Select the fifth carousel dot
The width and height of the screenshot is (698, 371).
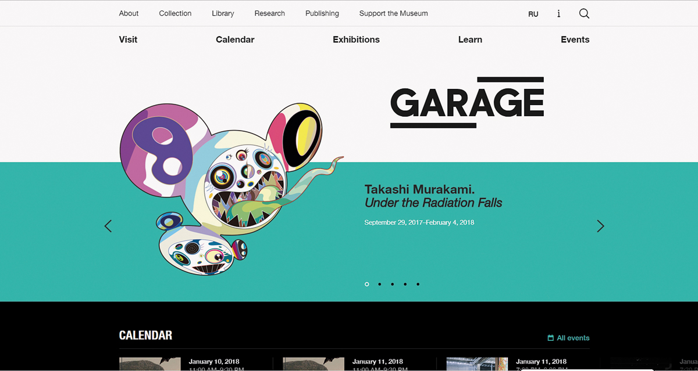(418, 284)
